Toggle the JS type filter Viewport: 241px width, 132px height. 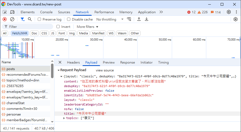point(53,33)
